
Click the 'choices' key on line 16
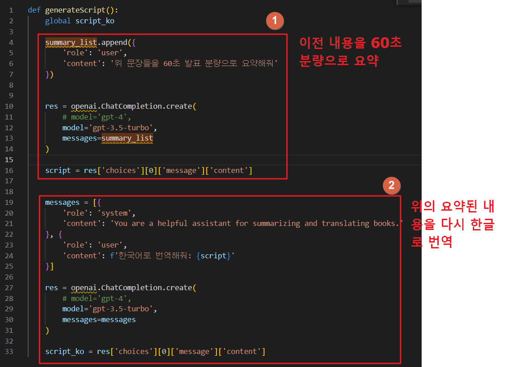click(x=121, y=170)
